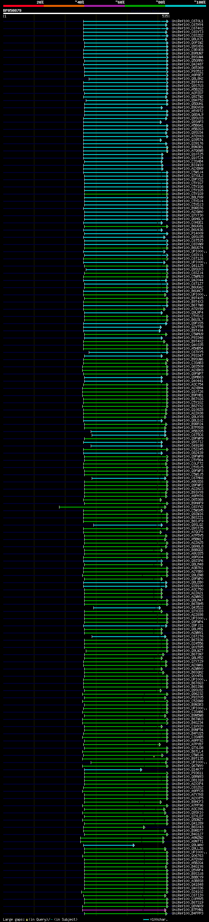Select the UniRef100_P93512 label

click(187, 72)
